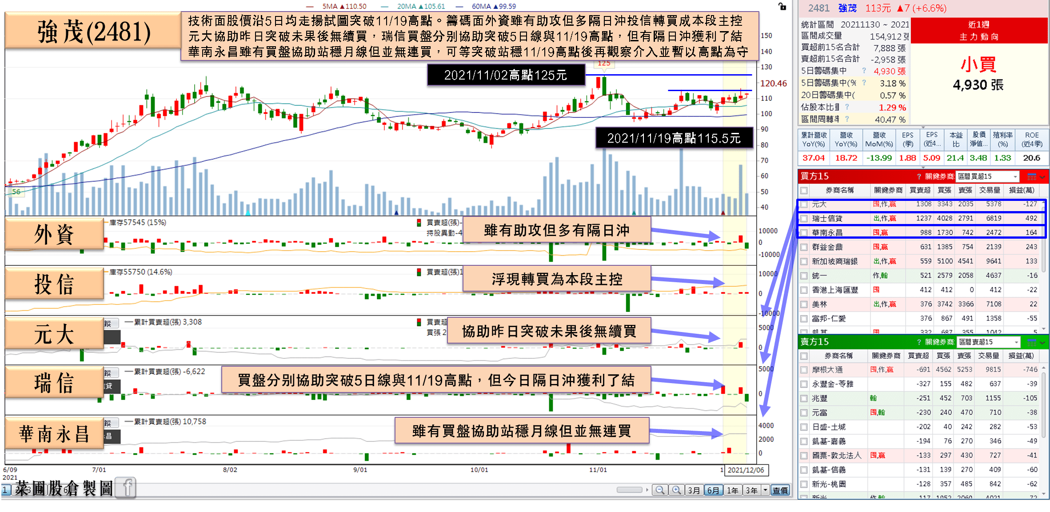Select the 3年 time range
The image size is (1050, 512).
coord(752,490)
